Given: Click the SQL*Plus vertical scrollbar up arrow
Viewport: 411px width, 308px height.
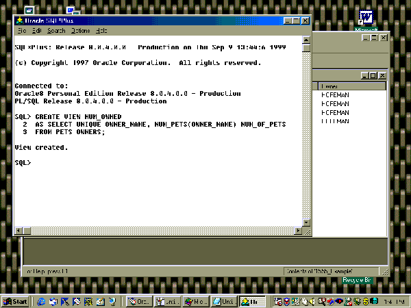Looking at the screenshot, I should pyautogui.click(x=306, y=40).
